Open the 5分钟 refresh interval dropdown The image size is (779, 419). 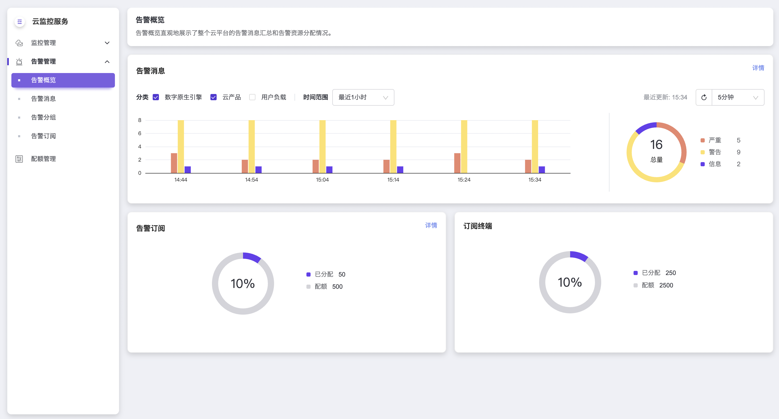point(738,97)
